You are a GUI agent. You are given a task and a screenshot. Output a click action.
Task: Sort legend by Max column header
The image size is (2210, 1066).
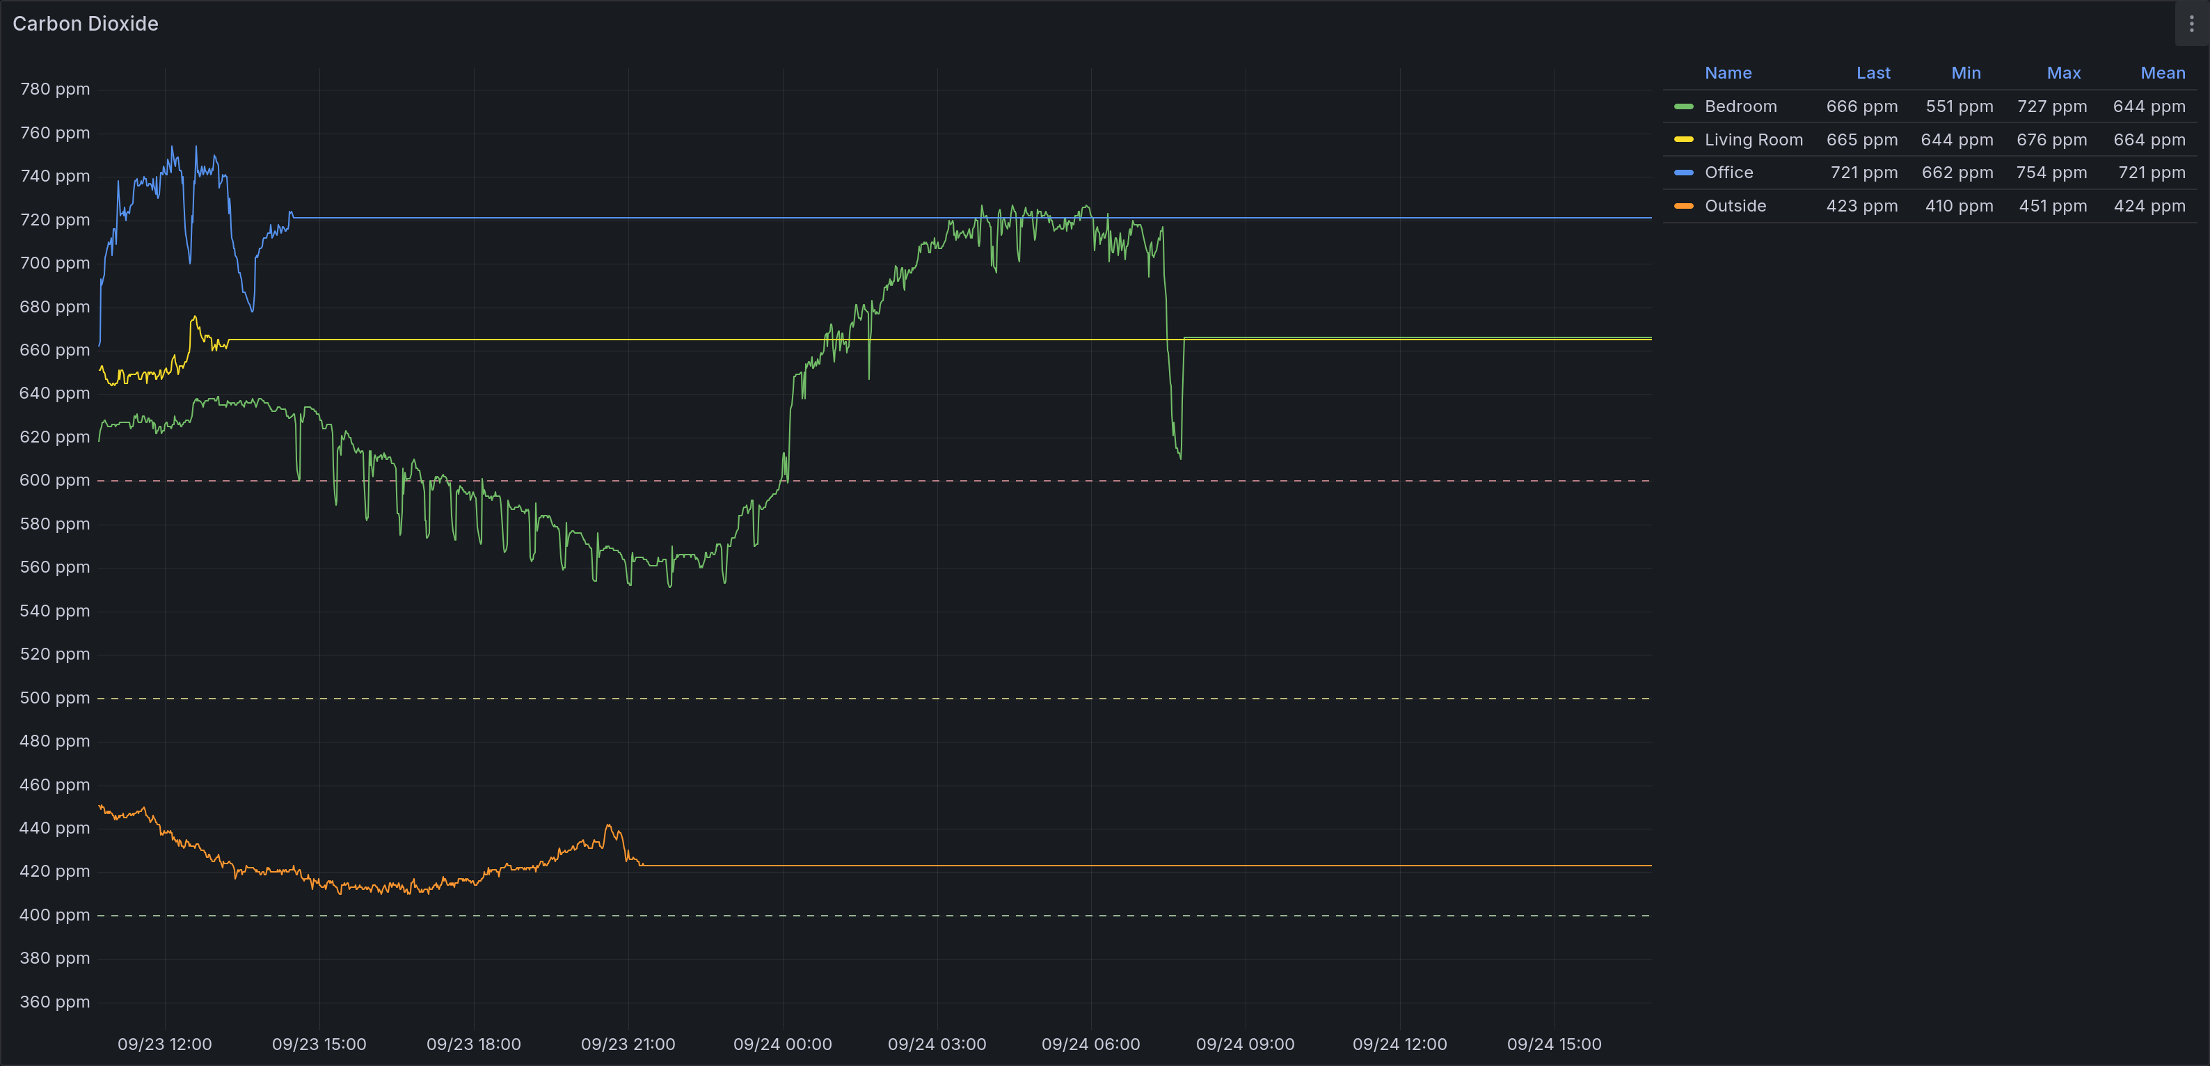coord(2062,73)
